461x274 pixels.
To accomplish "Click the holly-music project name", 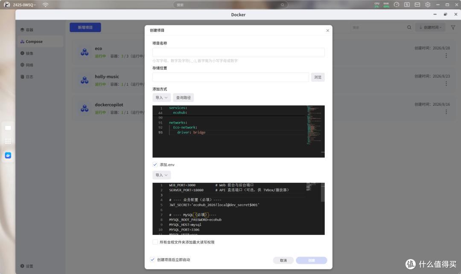I will (x=107, y=77).
